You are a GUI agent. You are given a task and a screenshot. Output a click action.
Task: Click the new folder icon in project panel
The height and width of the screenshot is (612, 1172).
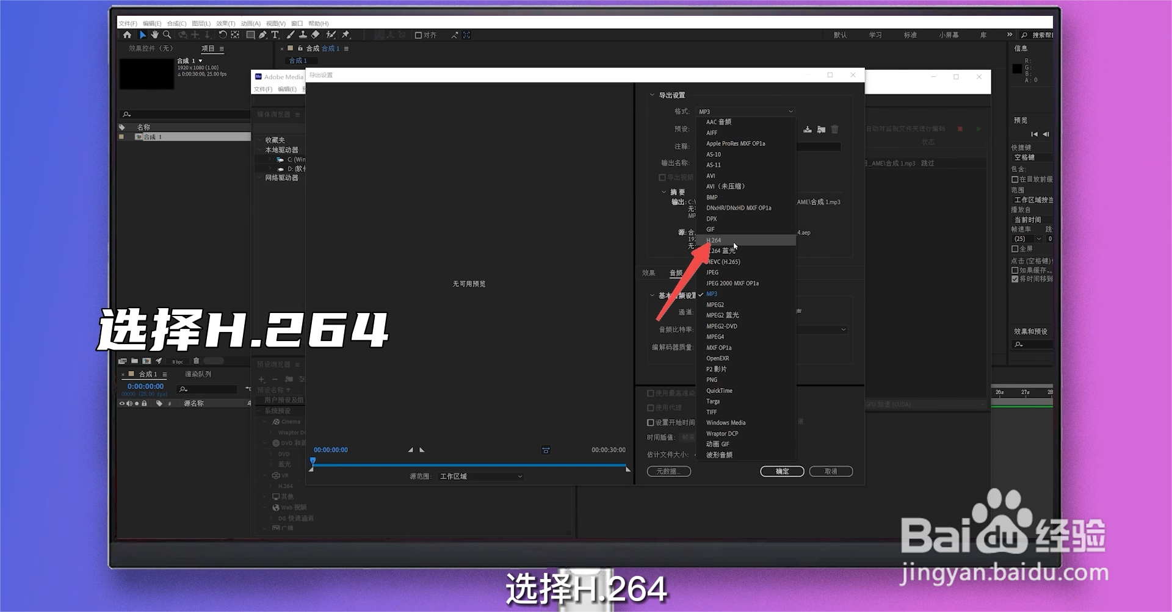tap(135, 361)
